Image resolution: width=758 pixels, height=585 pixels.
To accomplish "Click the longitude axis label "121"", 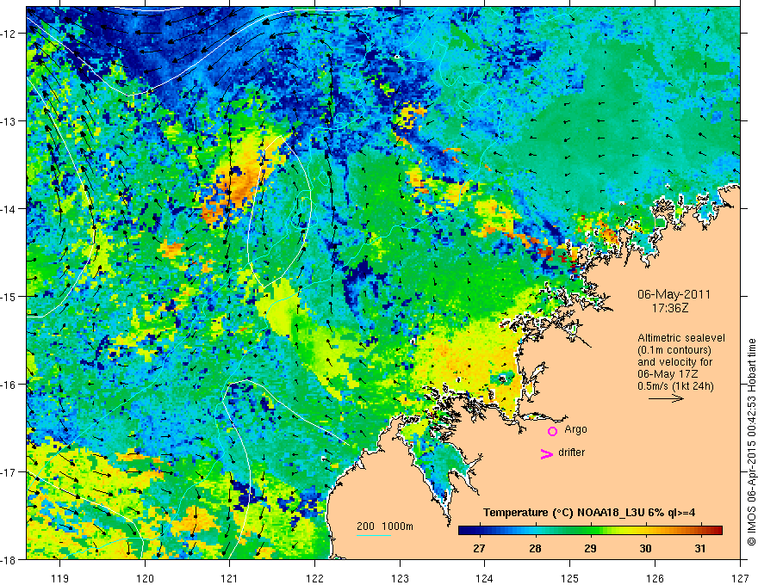I will tap(230, 578).
